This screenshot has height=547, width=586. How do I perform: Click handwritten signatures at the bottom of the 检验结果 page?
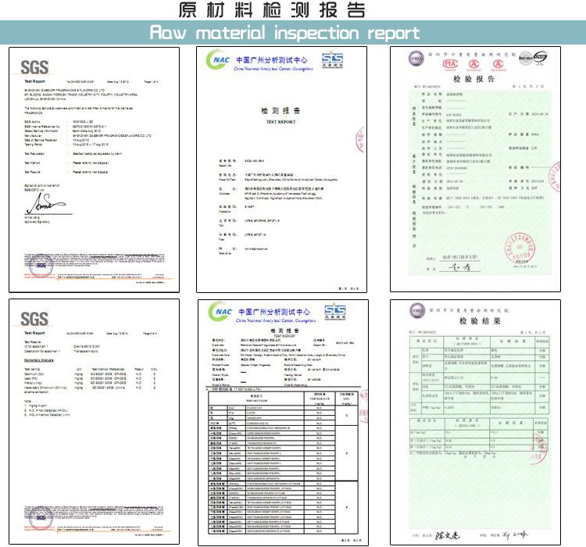pos(481,535)
